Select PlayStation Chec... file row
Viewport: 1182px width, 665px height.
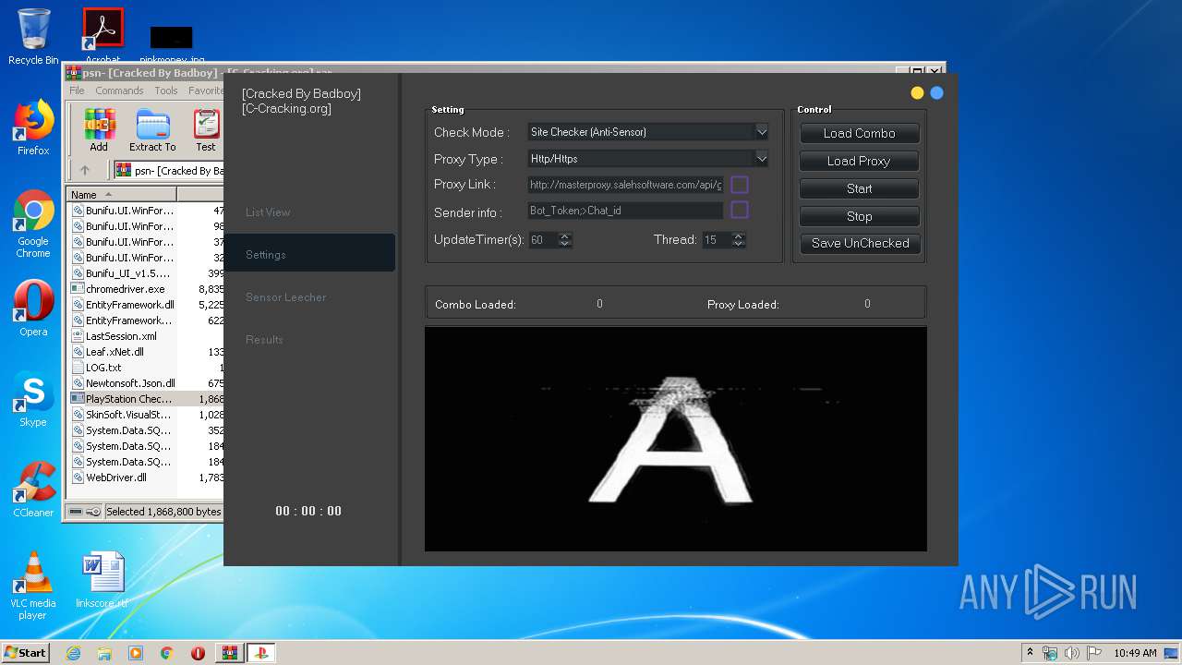pyautogui.click(x=146, y=399)
